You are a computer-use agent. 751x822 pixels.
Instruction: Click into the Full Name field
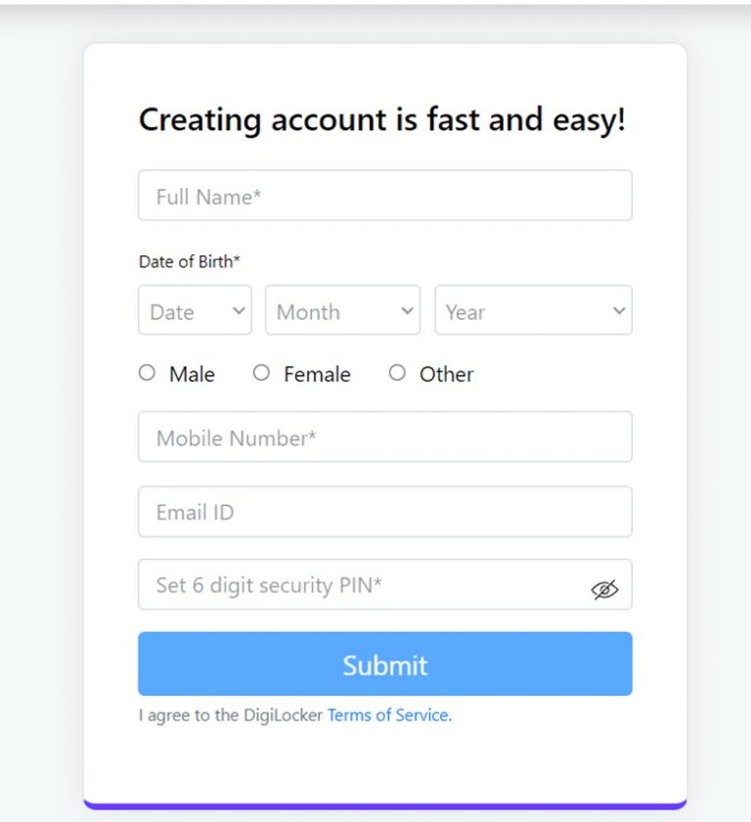click(x=385, y=195)
